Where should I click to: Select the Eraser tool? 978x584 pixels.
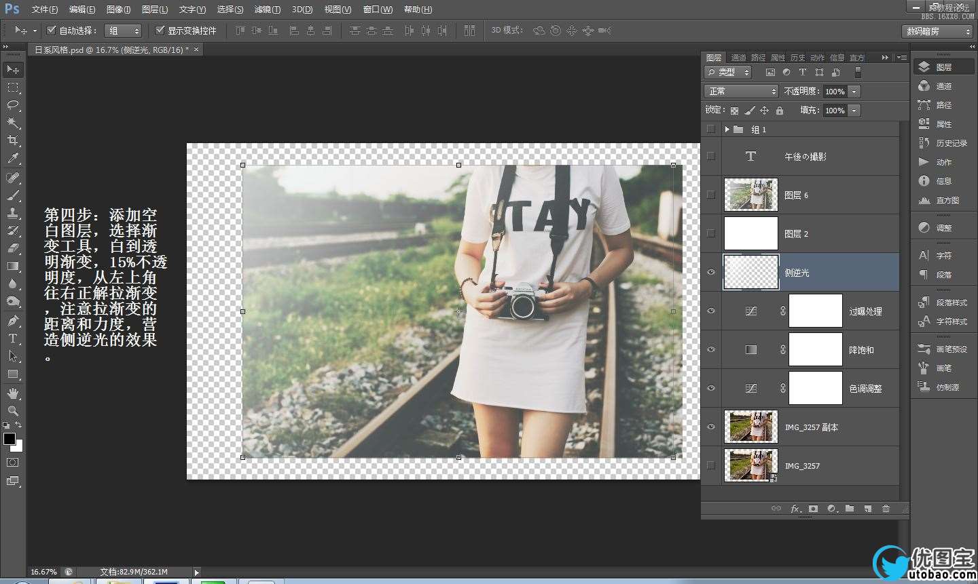13,248
